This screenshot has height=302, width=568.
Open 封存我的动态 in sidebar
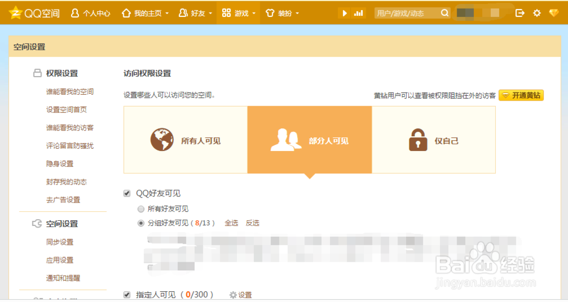pos(66,182)
